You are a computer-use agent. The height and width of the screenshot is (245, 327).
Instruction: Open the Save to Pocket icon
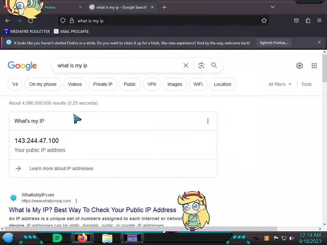click(296, 20)
